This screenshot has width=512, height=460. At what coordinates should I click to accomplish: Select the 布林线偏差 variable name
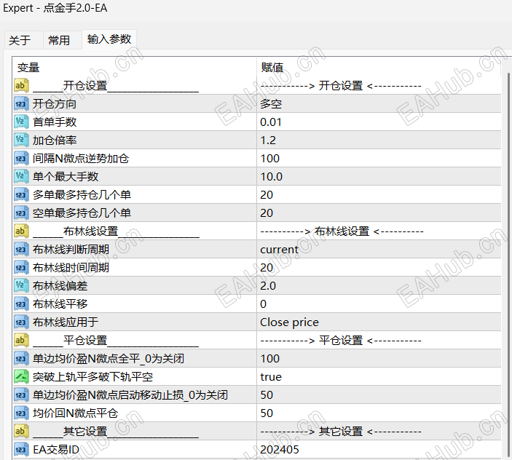[60, 286]
